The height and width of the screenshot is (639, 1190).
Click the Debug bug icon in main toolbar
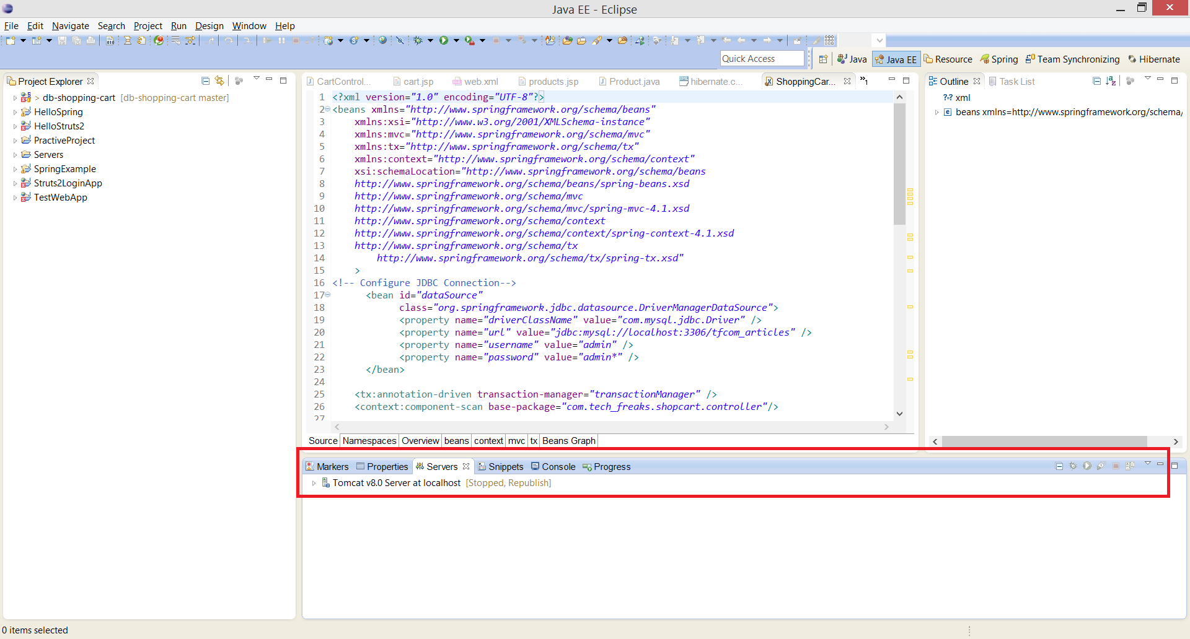pyautogui.click(x=418, y=40)
